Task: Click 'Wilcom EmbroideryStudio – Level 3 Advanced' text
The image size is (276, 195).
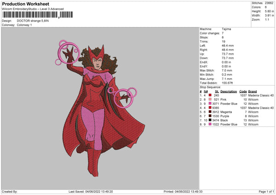Action: [33, 9]
